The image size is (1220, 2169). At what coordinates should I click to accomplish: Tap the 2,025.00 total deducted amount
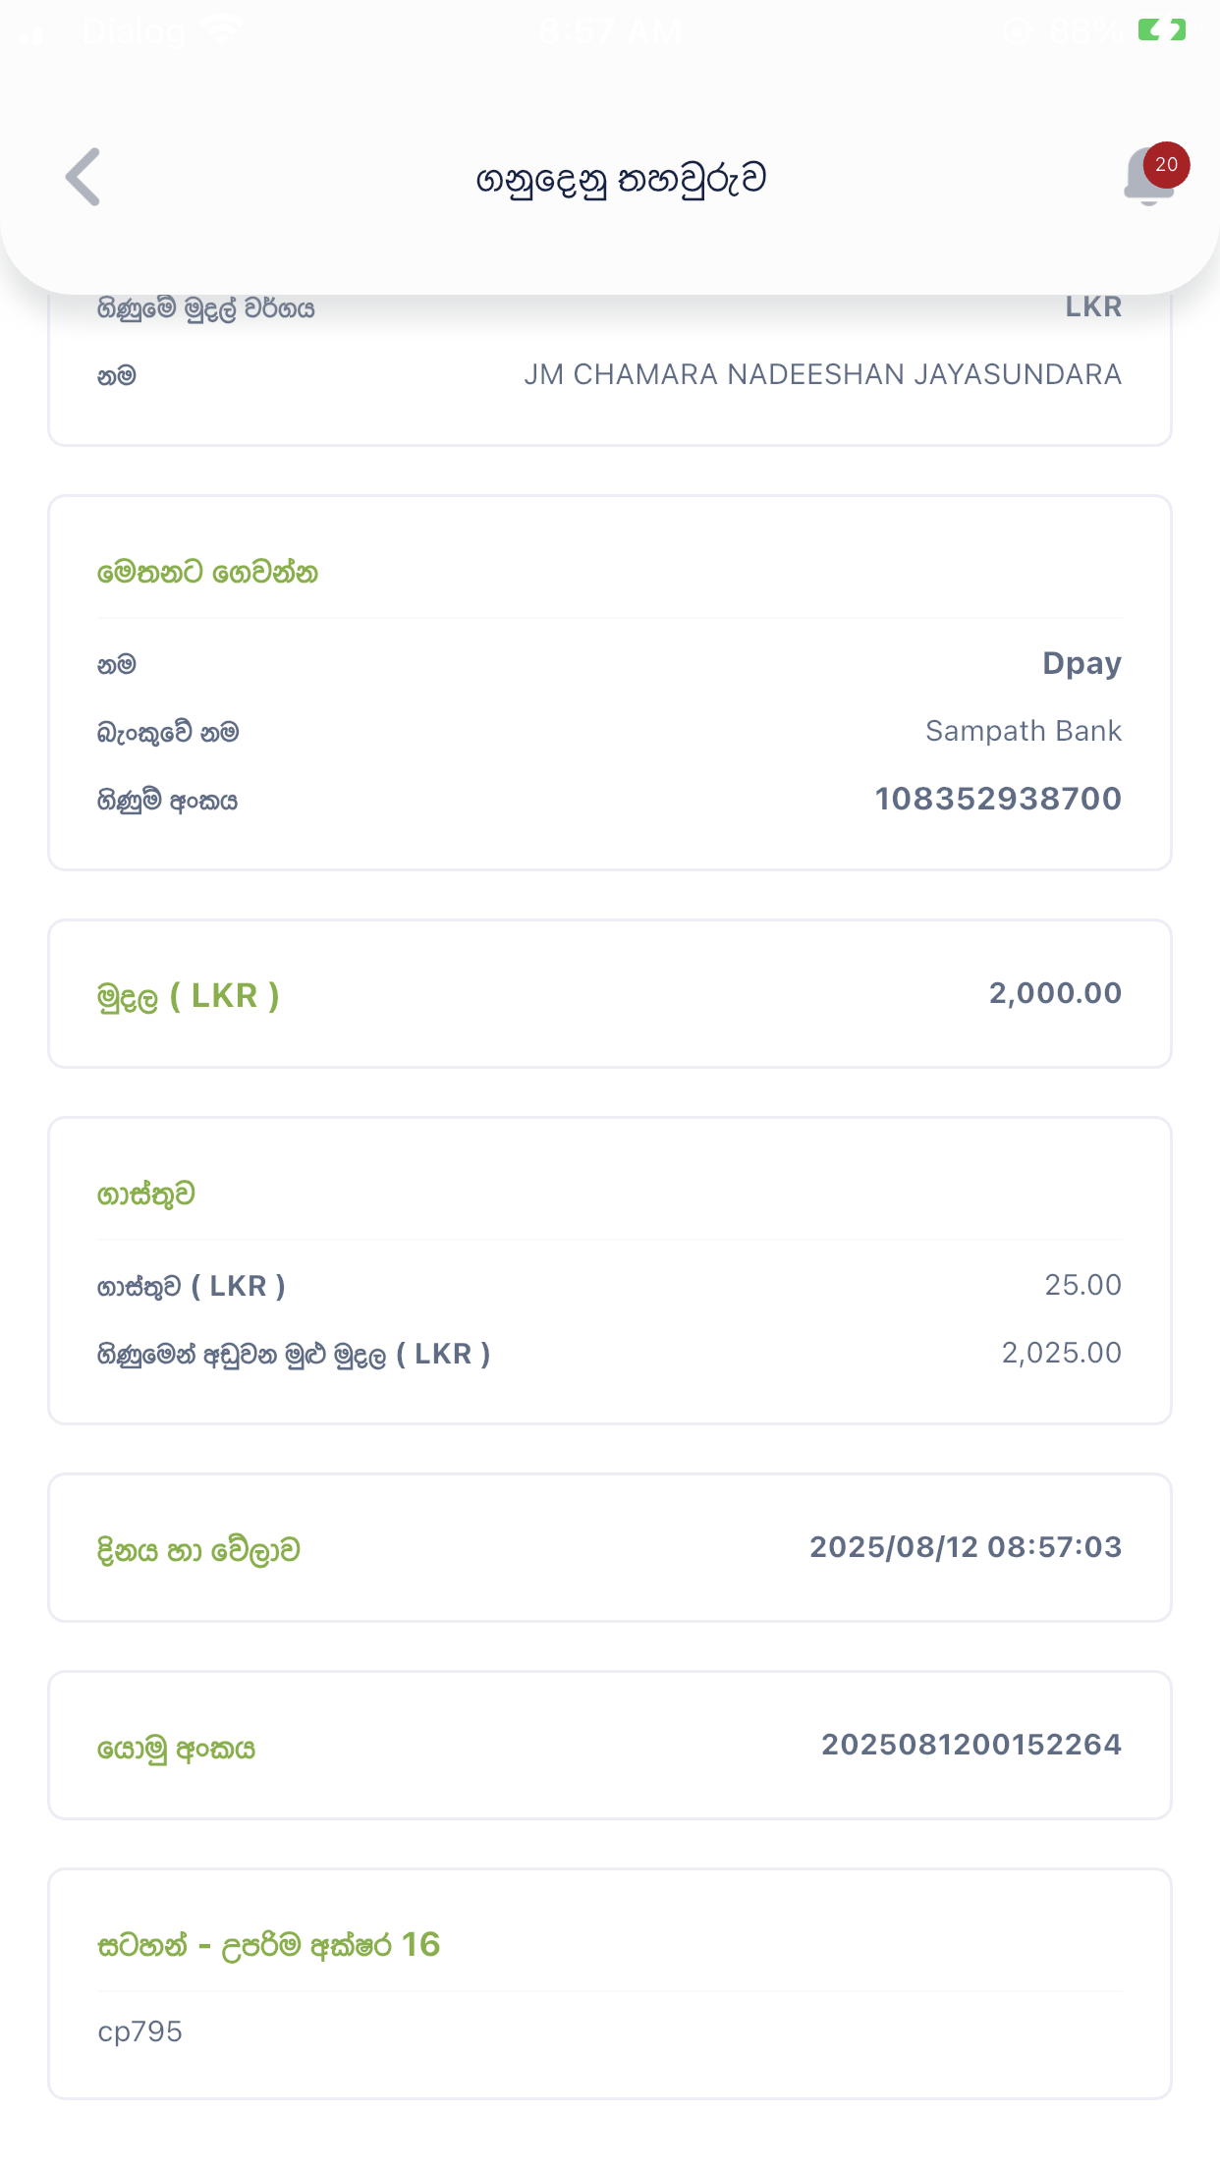click(x=1061, y=1353)
